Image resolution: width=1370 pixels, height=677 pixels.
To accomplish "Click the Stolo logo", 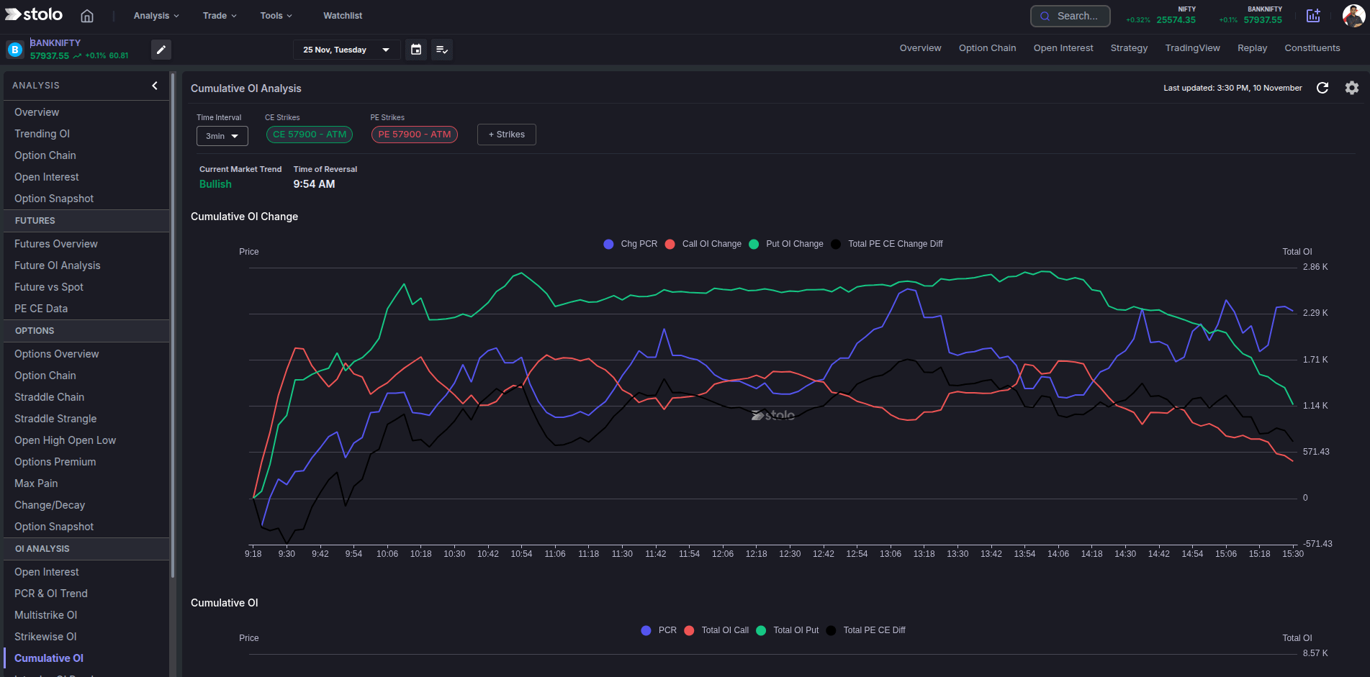I will tap(33, 14).
